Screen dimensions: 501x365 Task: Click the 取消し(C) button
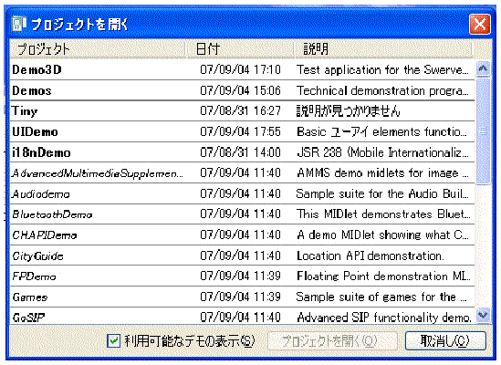point(445,340)
